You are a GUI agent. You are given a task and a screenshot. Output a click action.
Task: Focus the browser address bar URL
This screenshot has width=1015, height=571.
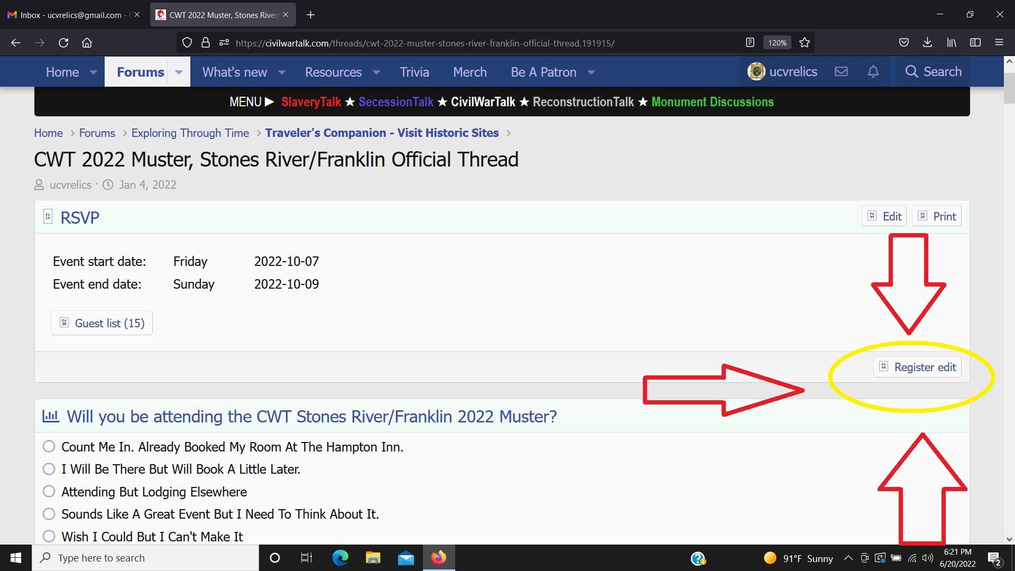click(x=425, y=43)
